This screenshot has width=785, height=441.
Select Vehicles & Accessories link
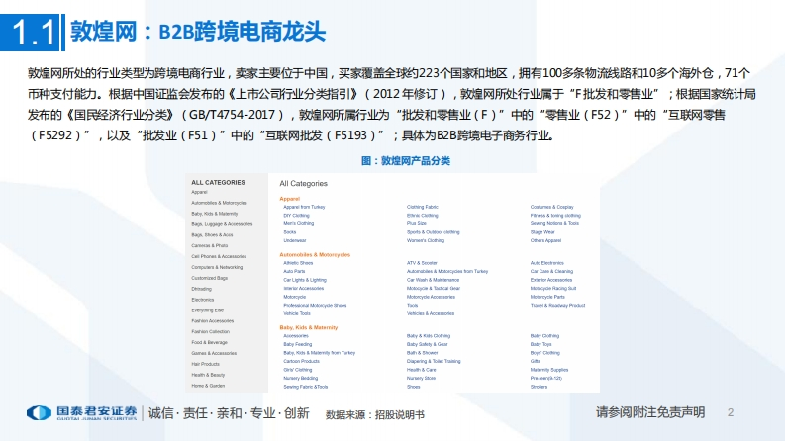pyautogui.click(x=431, y=313)
